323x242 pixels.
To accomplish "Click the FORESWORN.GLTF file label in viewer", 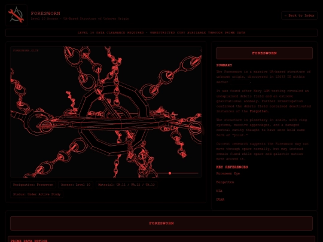I will click(26, 50).
